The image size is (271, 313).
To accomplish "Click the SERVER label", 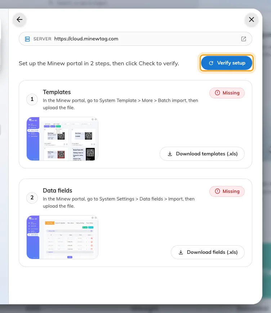I will pyautogui.click(x=42, y=39).
